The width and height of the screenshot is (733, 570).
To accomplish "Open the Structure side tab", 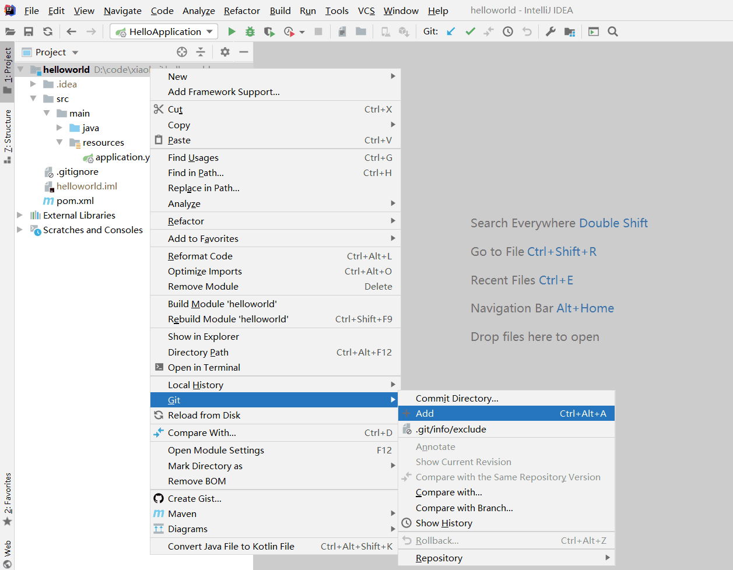I will 8,131.
